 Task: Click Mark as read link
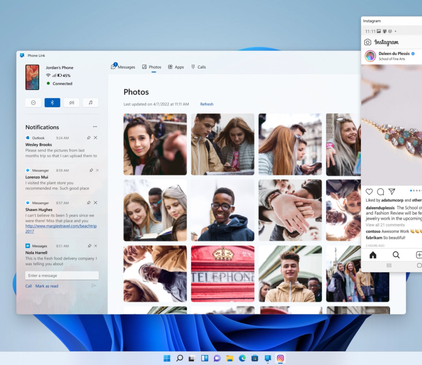pyautogui.click(x=47, y=286)
